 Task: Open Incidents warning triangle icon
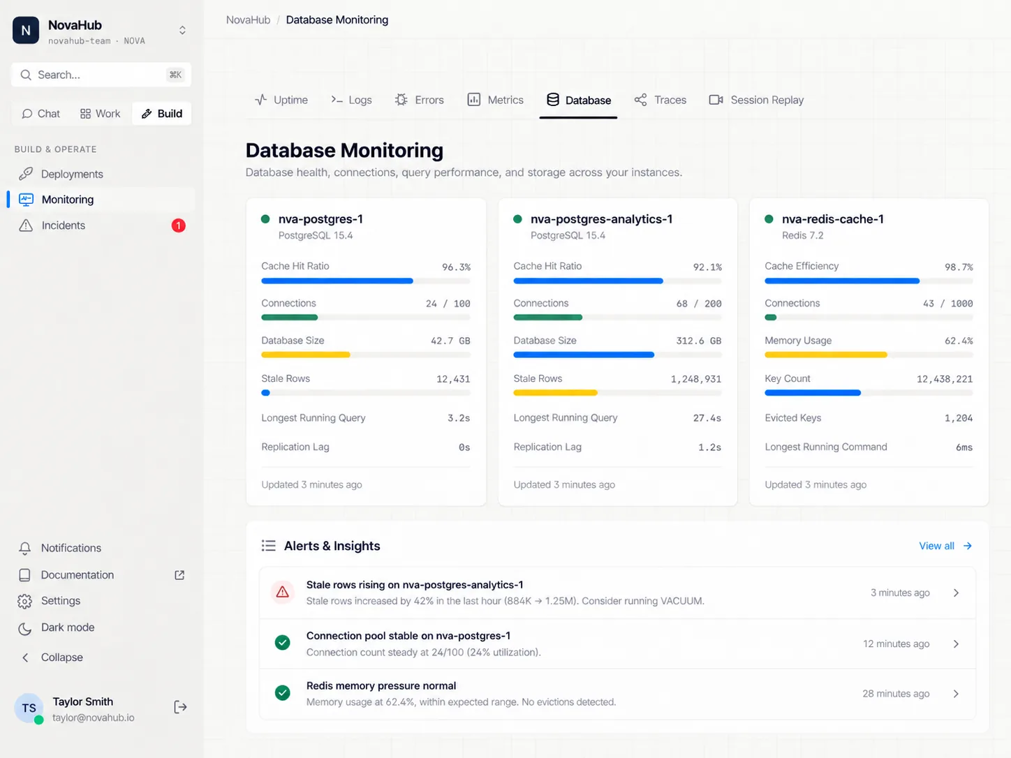(26, 225)
